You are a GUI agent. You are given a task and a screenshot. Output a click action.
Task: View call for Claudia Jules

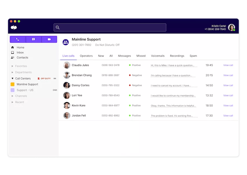(x=228, y=65)
